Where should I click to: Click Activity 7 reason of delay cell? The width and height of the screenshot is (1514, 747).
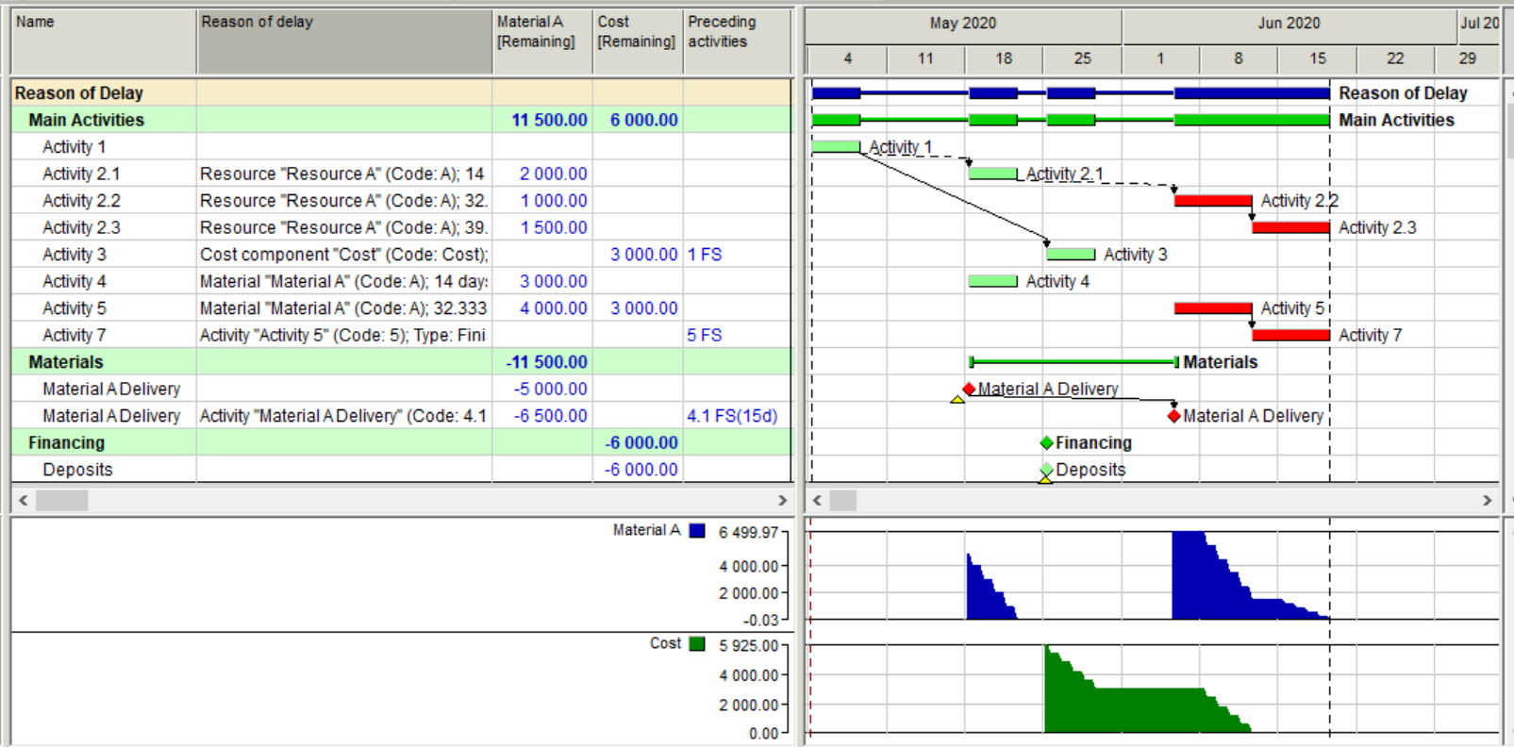(x=344, y=335)
